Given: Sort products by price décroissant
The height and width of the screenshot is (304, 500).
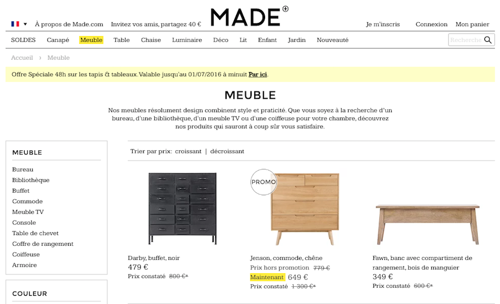Looking at the screenshot, I should (227, 151).
